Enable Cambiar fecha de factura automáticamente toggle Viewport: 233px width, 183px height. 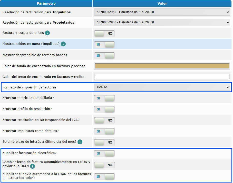[x=104, y=165]
